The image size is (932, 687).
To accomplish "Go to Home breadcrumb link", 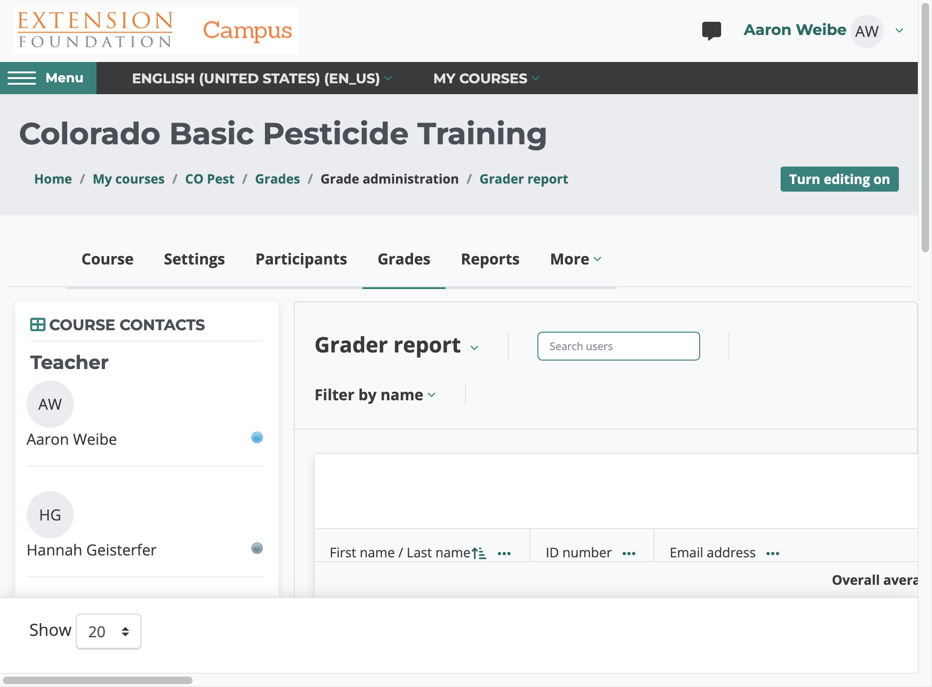I will point(53,179).
